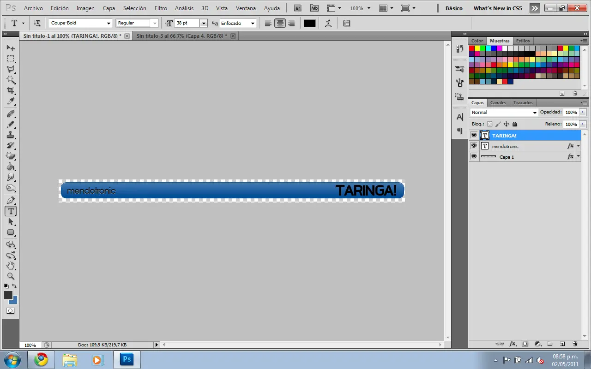Viewport: 591px width, 369px height.
Task: Open the Filtro menu
Action: (x=161, y=8)
